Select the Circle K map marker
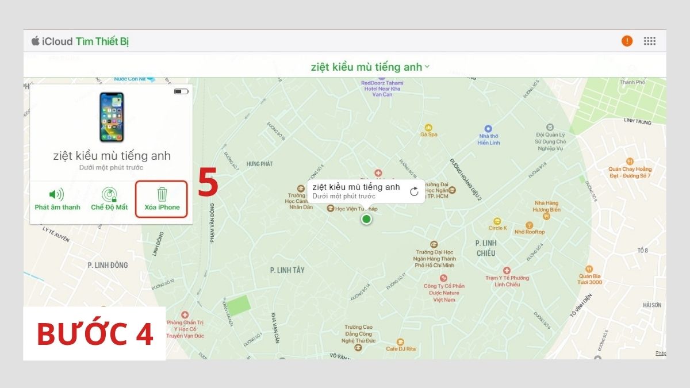 point(497,221)
